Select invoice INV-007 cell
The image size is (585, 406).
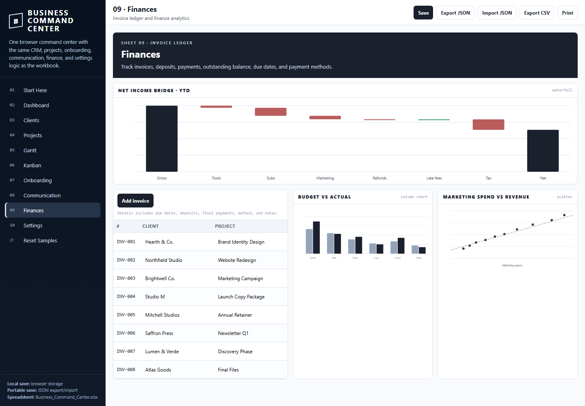coord(126,351)
